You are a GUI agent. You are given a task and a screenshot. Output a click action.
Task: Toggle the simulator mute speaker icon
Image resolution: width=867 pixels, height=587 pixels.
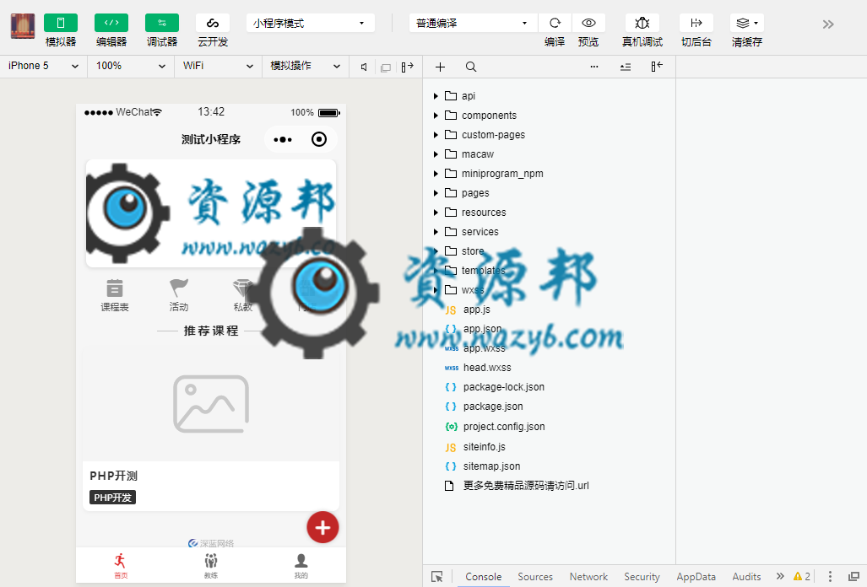[x=364, y=67]
